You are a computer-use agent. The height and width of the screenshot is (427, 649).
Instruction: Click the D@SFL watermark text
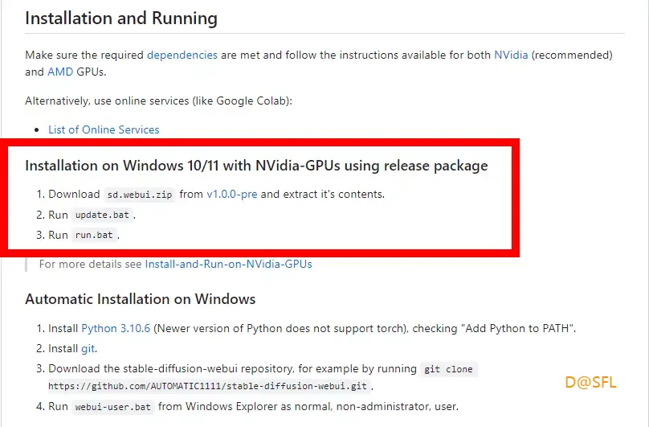(590, 382)
